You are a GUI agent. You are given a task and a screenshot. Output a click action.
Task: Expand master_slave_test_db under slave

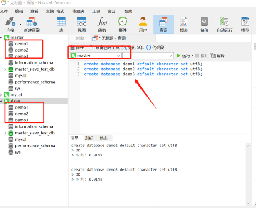[x=5, y=133]
